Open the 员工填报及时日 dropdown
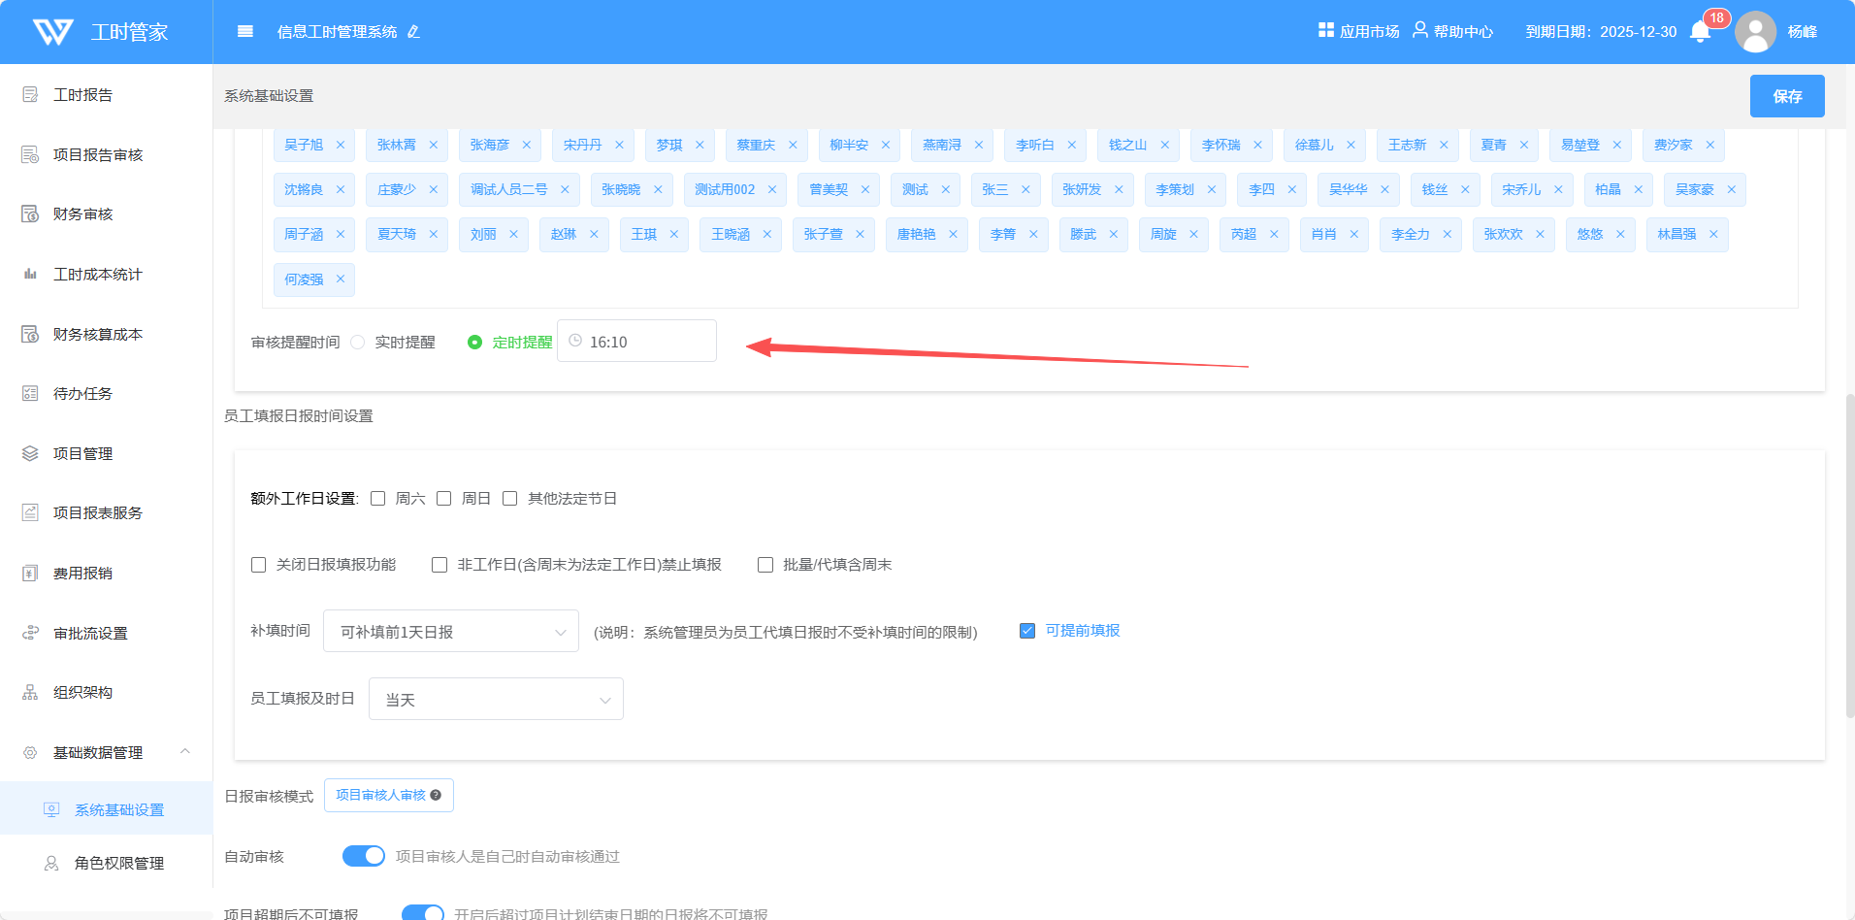Image resolution: width=1855 pixels, height=920 pixels. tap(496, 700)
